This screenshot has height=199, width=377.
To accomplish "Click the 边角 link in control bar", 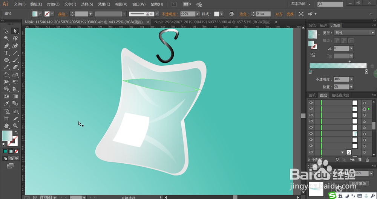I will click(244, 14).
